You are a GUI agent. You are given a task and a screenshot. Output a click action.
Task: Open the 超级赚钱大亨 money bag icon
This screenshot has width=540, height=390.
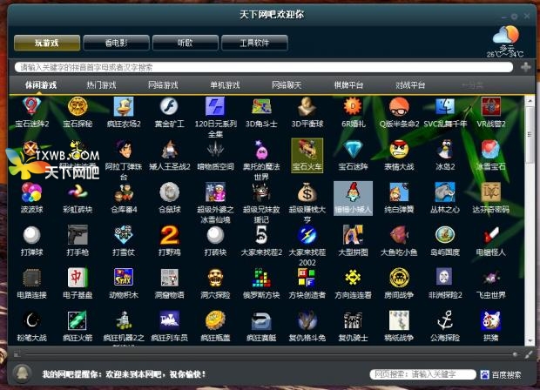[x=307, y=192]
